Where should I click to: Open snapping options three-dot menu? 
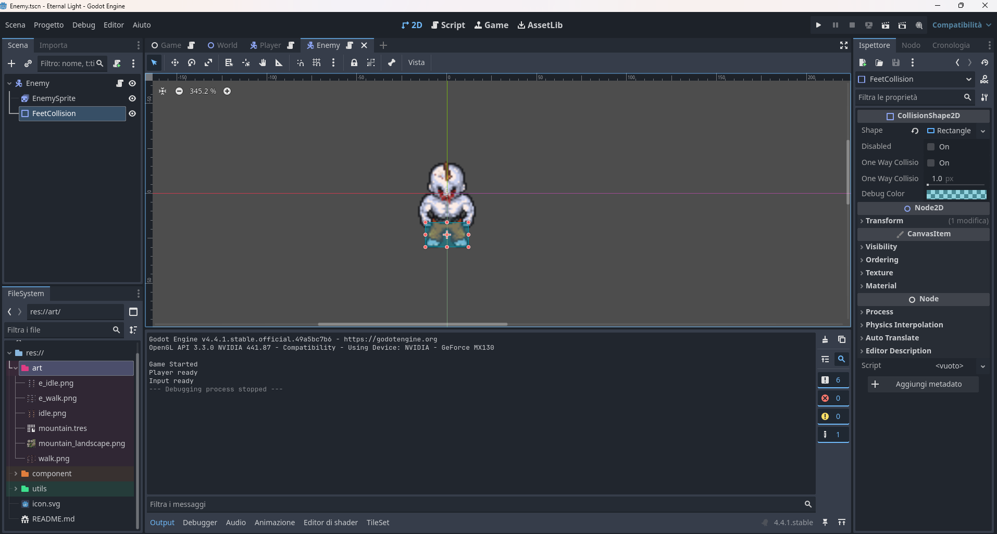(x=333, y=62)
